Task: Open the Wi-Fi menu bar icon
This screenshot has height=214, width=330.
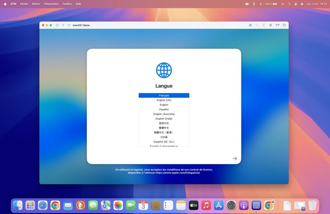Action: point(283,4)
